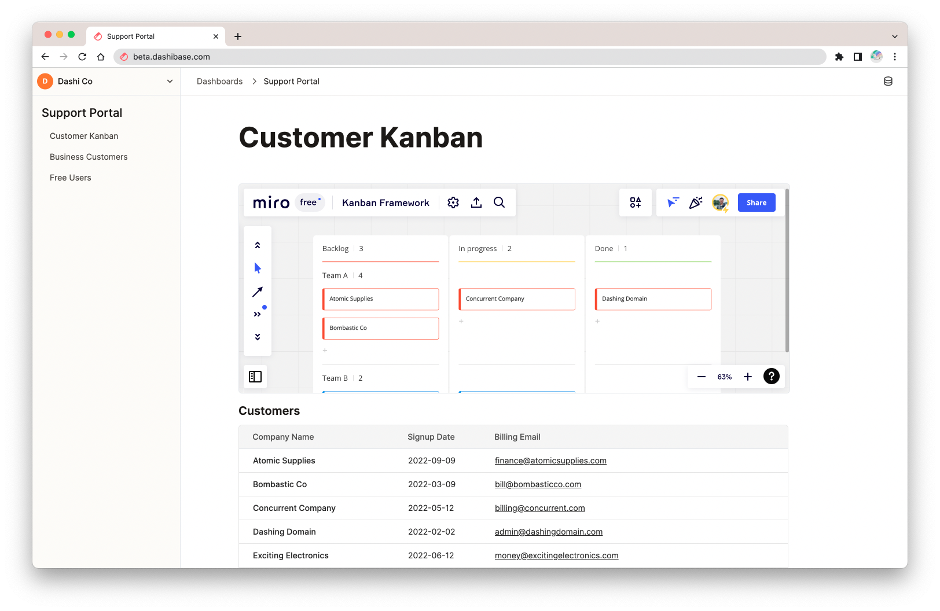Click Company Name column header
The height and width of the screenshot is (611, 940).
coord(283,437)
